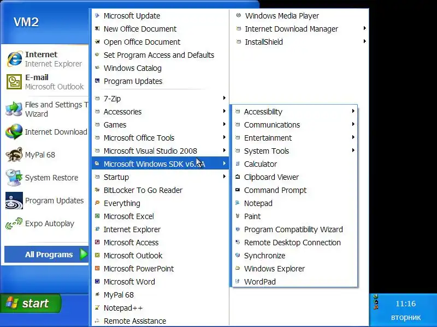
Task: Click the Microsoft Outlook E-mail icon
Action: point(14,82)
